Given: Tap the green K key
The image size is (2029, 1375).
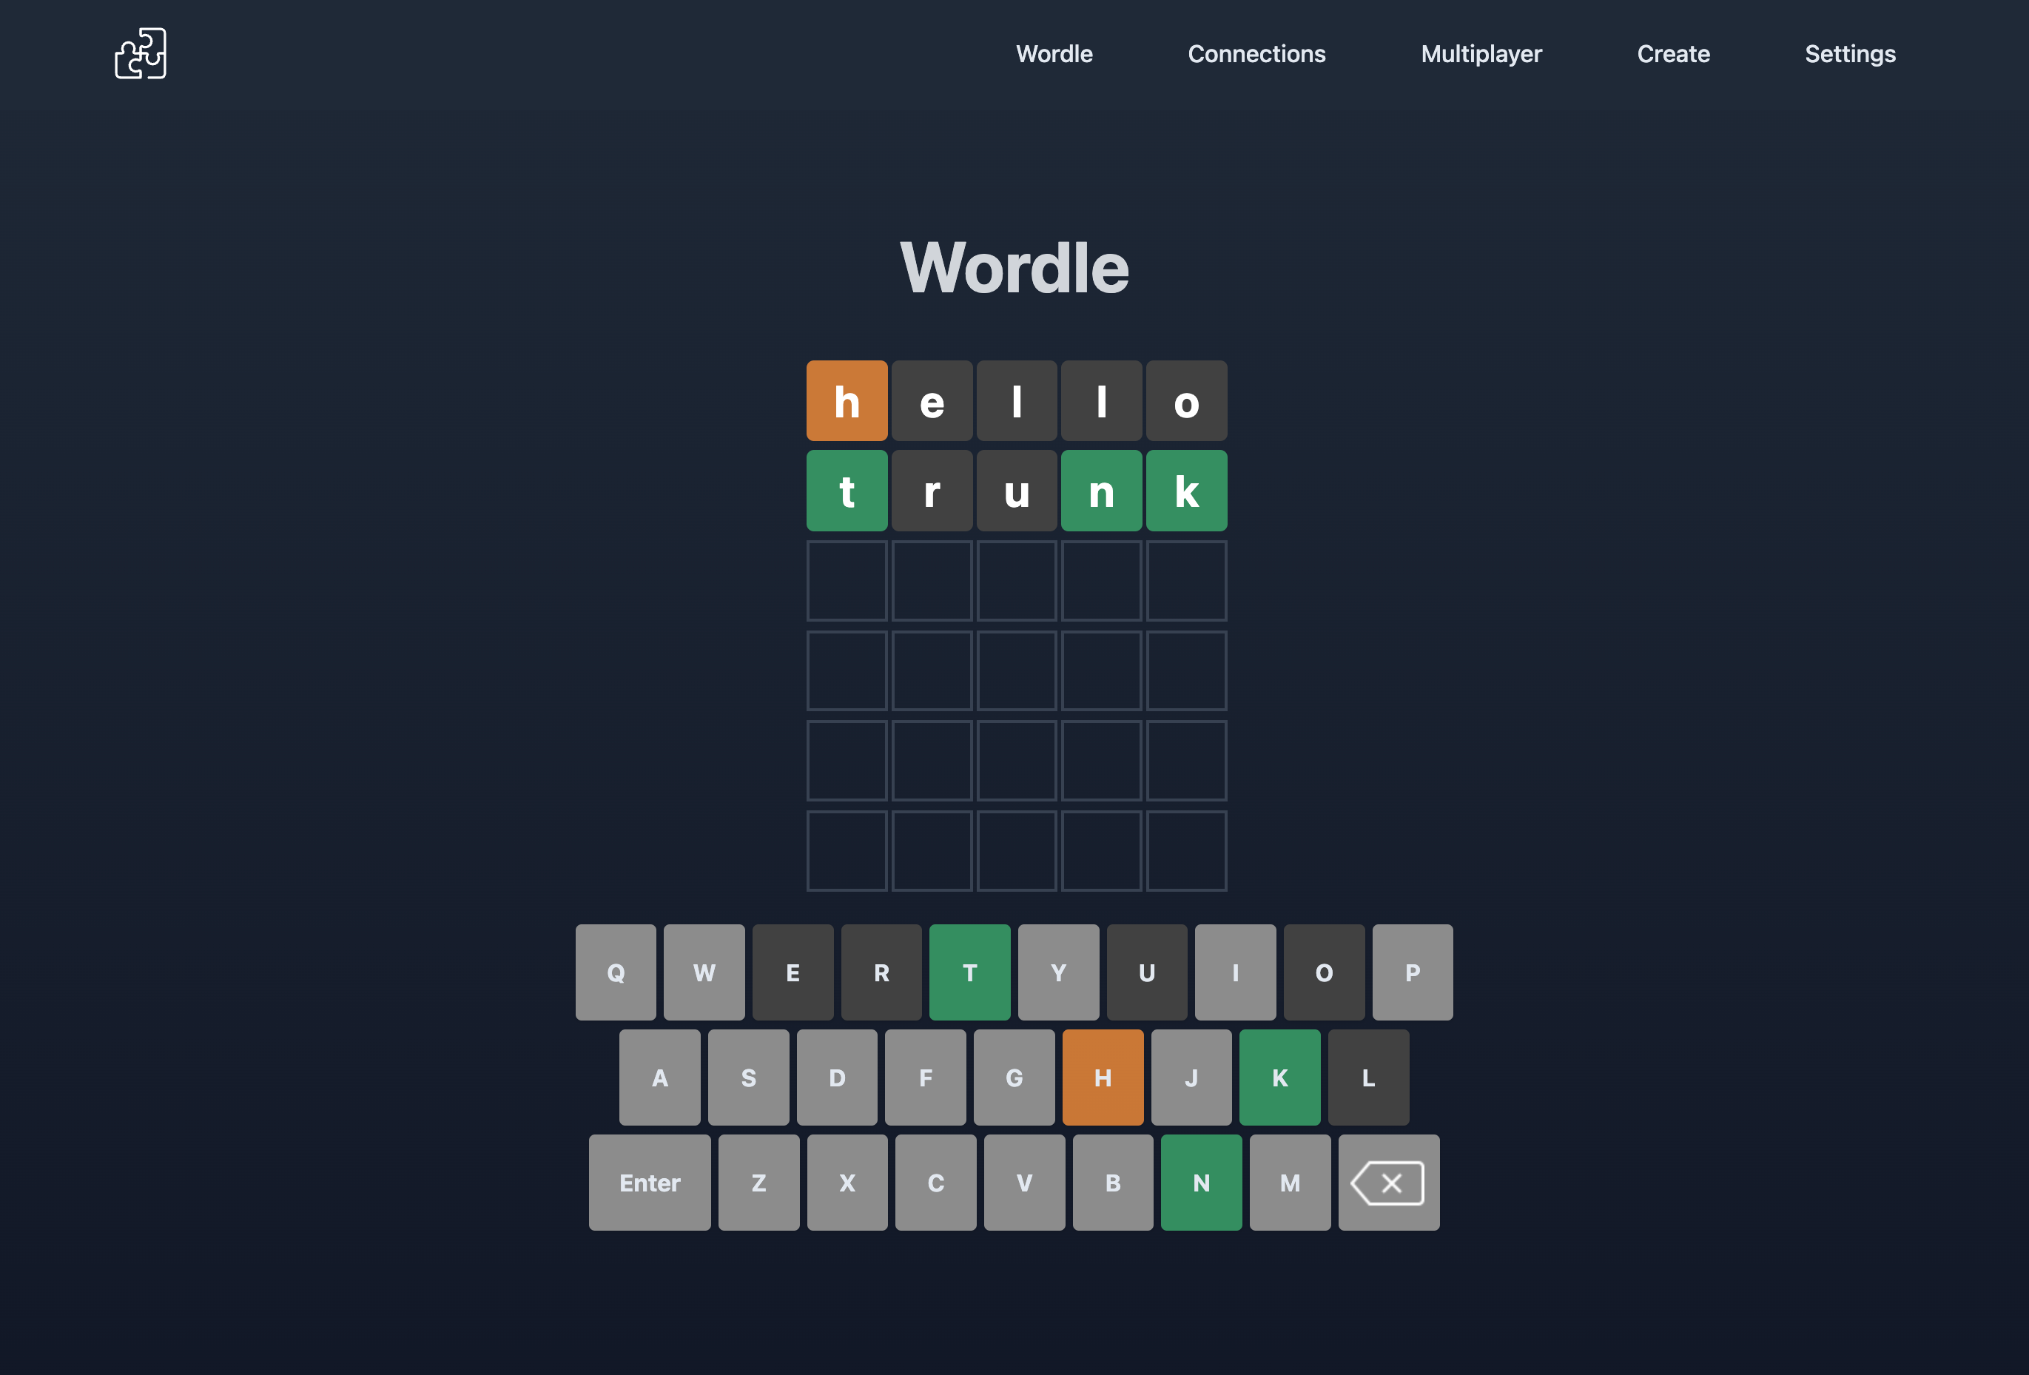Looking at the screenshot, I should click(1280, 1078).
